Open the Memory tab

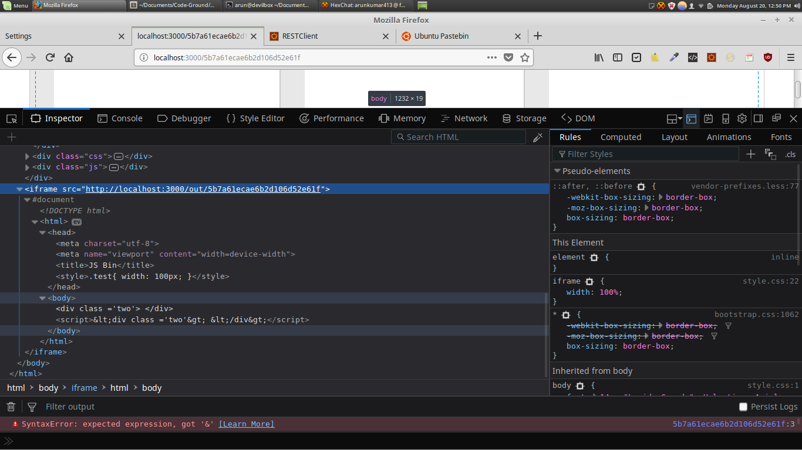tap(402, 118)
